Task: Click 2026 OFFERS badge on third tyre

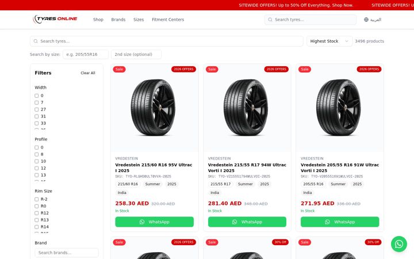Action: (x=369, y=69)
